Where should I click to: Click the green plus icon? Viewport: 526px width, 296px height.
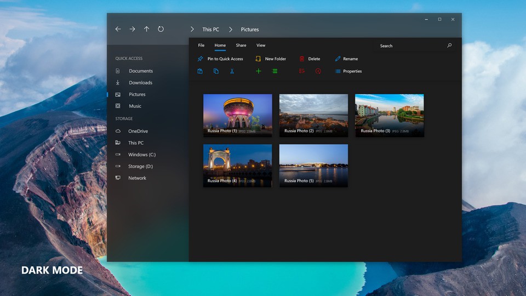259,71
